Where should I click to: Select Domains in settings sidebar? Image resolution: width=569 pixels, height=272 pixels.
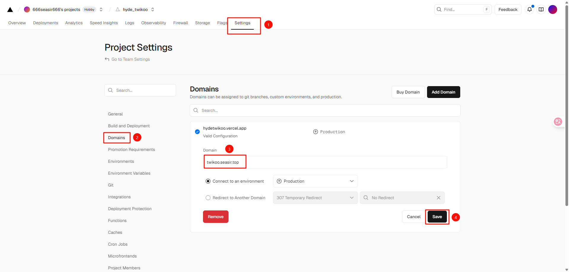116,138
